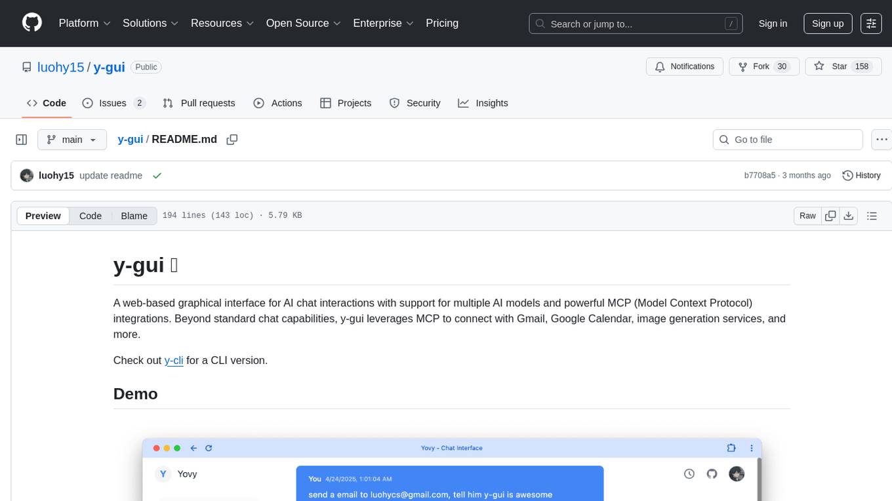
Task: Open the GitHub homepage logo
Action: (x=32, y=23)
